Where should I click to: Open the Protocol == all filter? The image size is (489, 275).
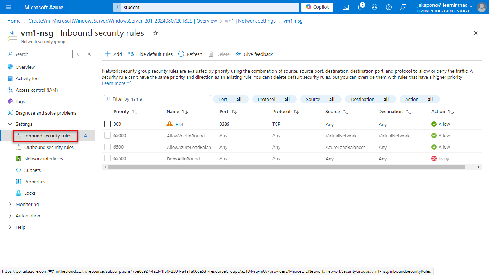[x=275, y=99]
